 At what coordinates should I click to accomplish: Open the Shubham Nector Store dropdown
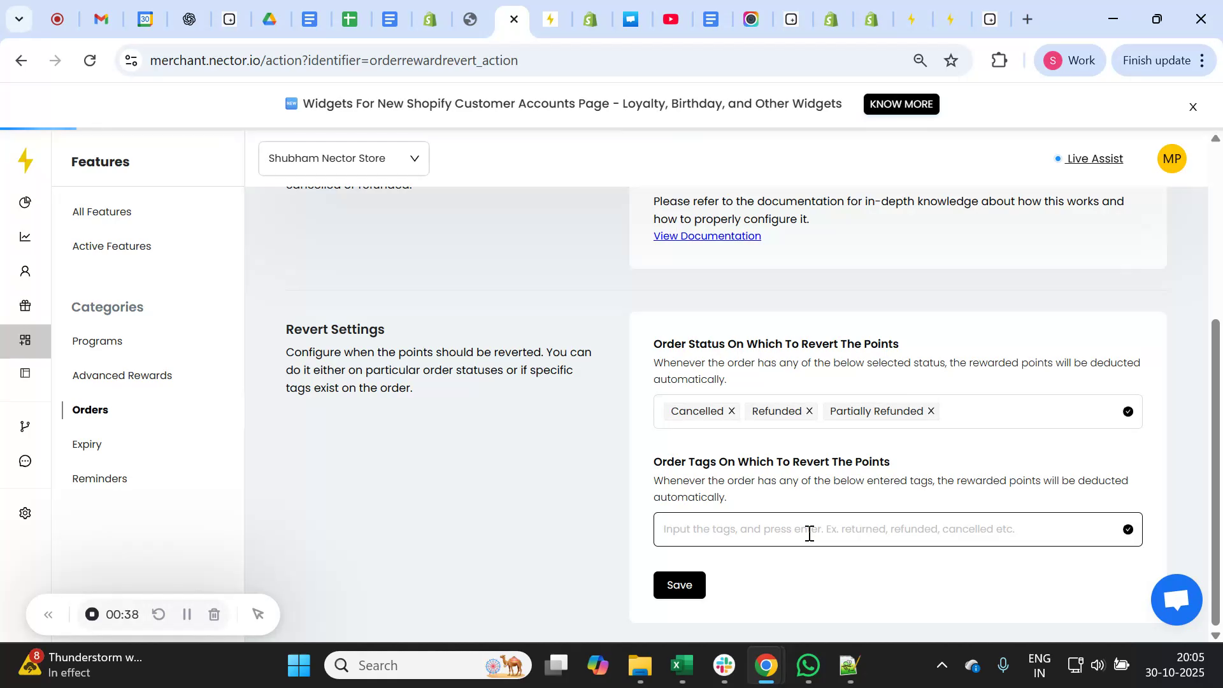pos(343,158)
